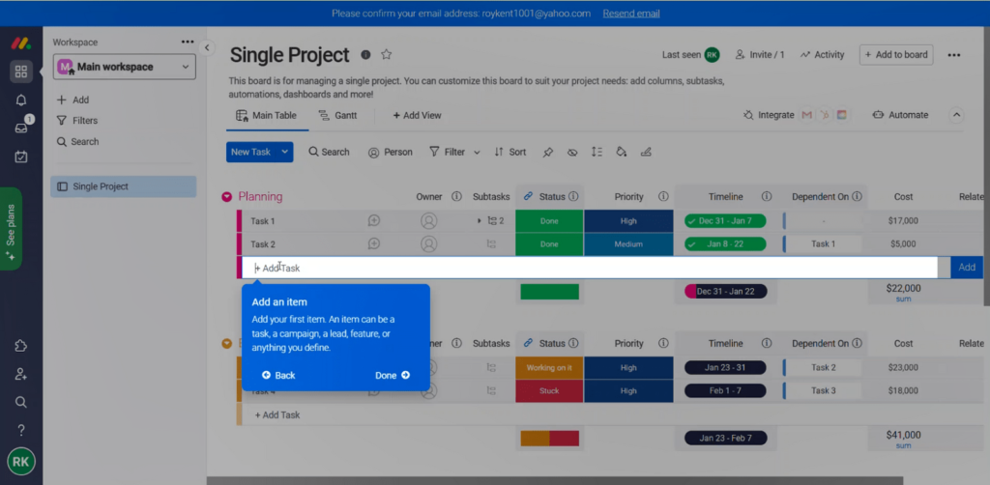Open My Work calendar-check icon
Screen dimensions: 990x485
click(21, 157)
